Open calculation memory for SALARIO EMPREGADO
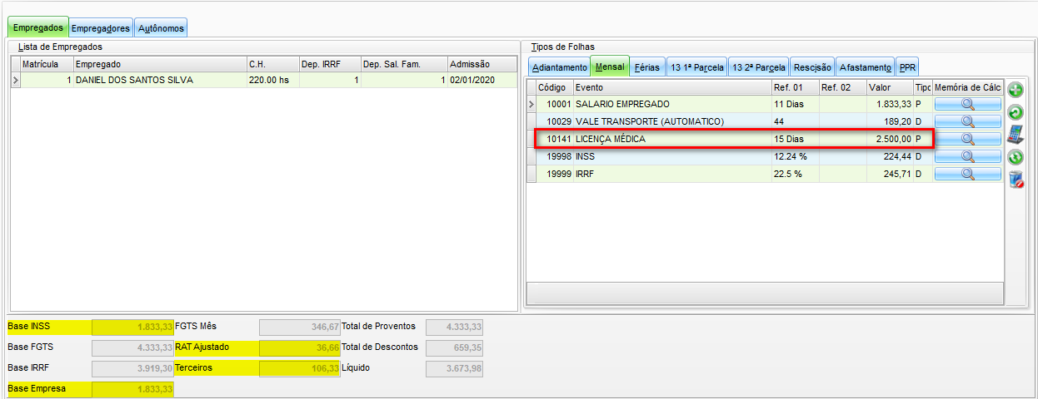Image resolution: width=1038 pixels, height=399 pixels. 967,104
